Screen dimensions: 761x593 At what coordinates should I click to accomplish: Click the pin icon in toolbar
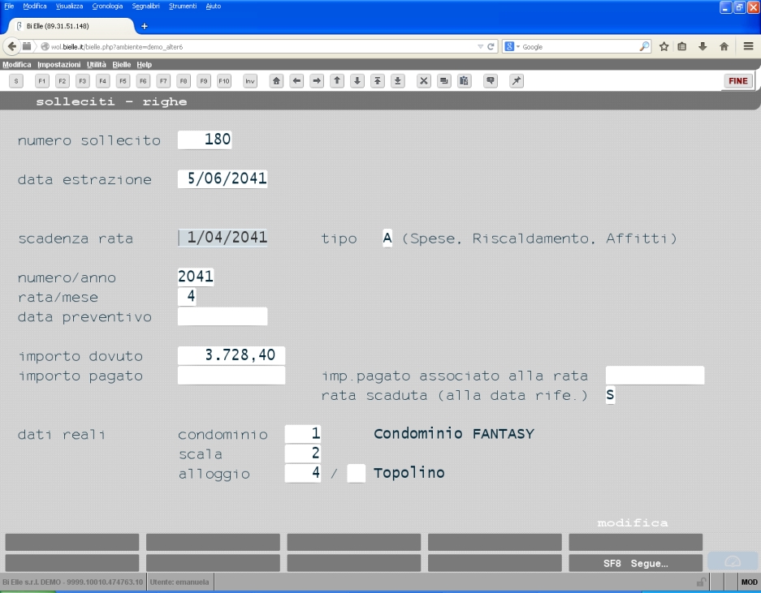coord(517,81)
